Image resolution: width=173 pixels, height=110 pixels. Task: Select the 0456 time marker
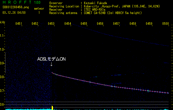coord(100,24)
